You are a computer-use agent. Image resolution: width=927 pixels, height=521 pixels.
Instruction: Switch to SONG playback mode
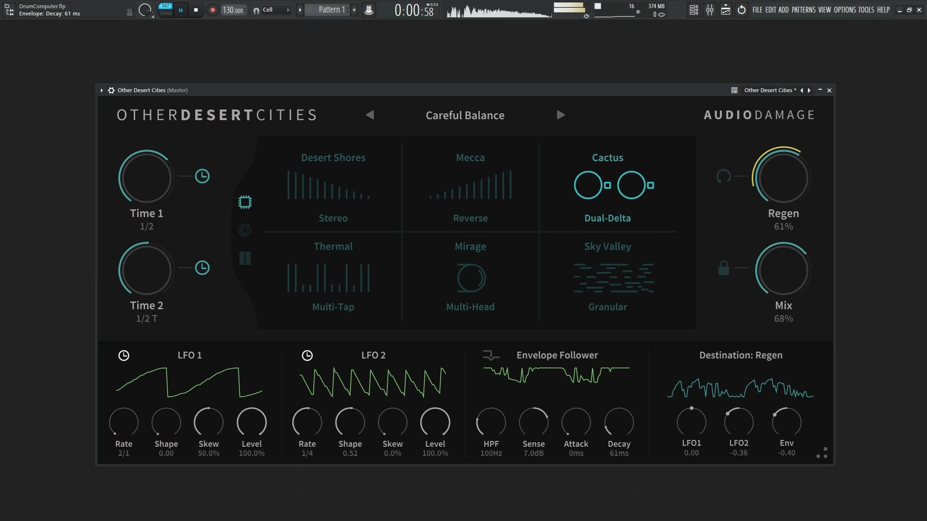[x=166, y=14]
